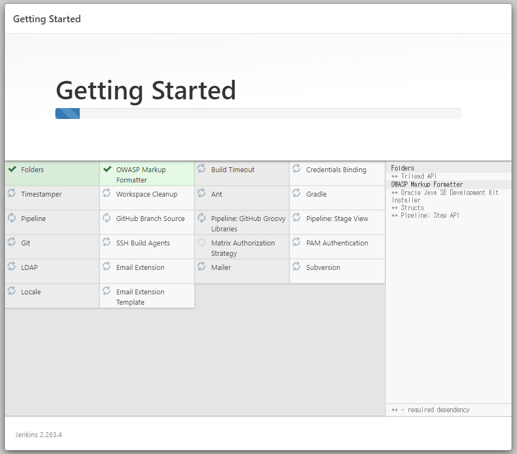
Task: Click the icon beside Pipeline: GitHub Groovy Libraries
Action: [x=201, y=218]
